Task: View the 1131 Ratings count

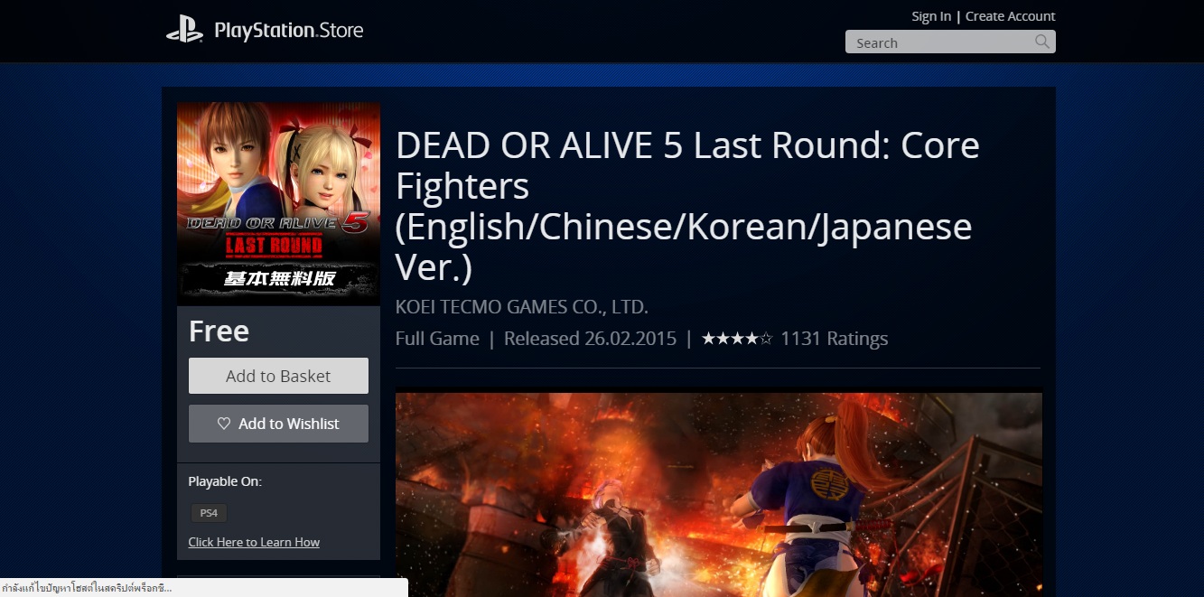Action: pos(834,339)
